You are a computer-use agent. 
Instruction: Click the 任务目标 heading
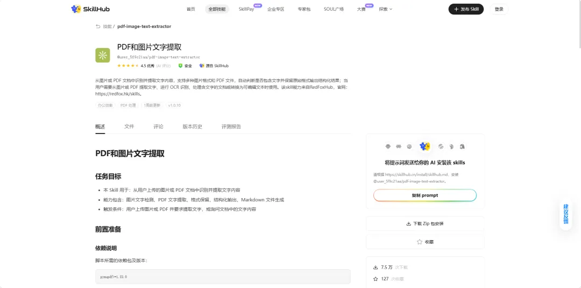pos(108,176)
